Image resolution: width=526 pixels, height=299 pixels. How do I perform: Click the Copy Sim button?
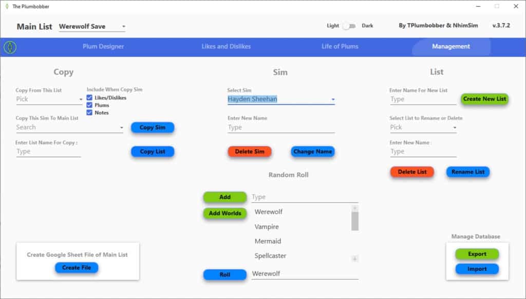point(153,127)
